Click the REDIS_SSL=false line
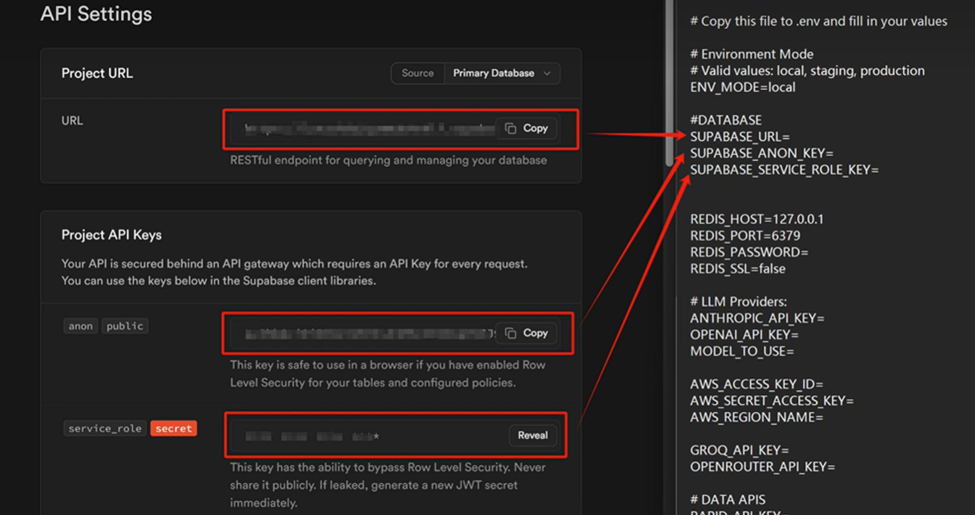The width and height of the screenshot is (975, 515). (x=737, y=269)
